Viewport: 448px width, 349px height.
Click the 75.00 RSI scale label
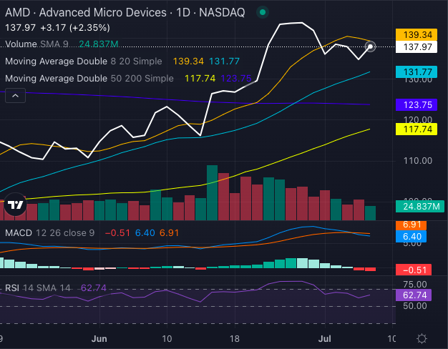coord(415,284)
